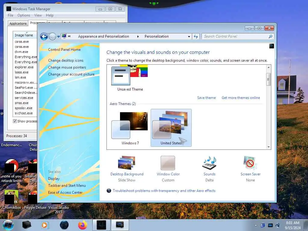
Task: Select dwm.exe in Task Manager
Action: point(21,52)
